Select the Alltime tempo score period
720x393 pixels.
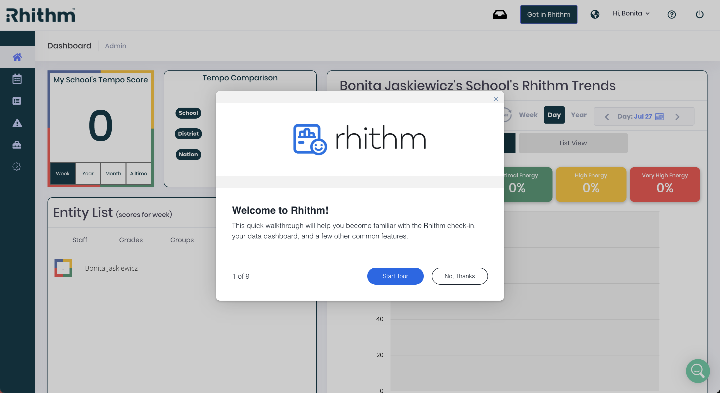(138, 173)
